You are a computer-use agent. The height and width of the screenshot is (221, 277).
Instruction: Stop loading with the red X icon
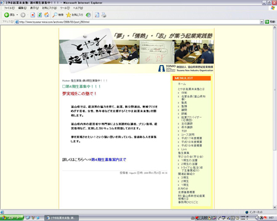tap(33, 15)
